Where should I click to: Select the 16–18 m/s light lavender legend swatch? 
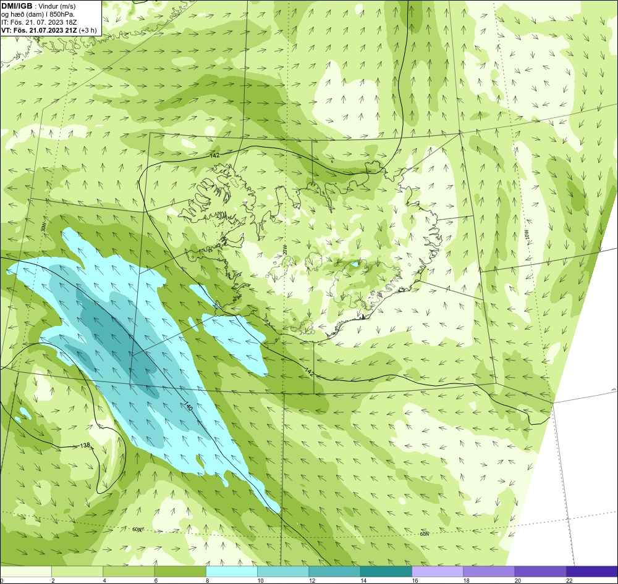[x=438, y=572]
